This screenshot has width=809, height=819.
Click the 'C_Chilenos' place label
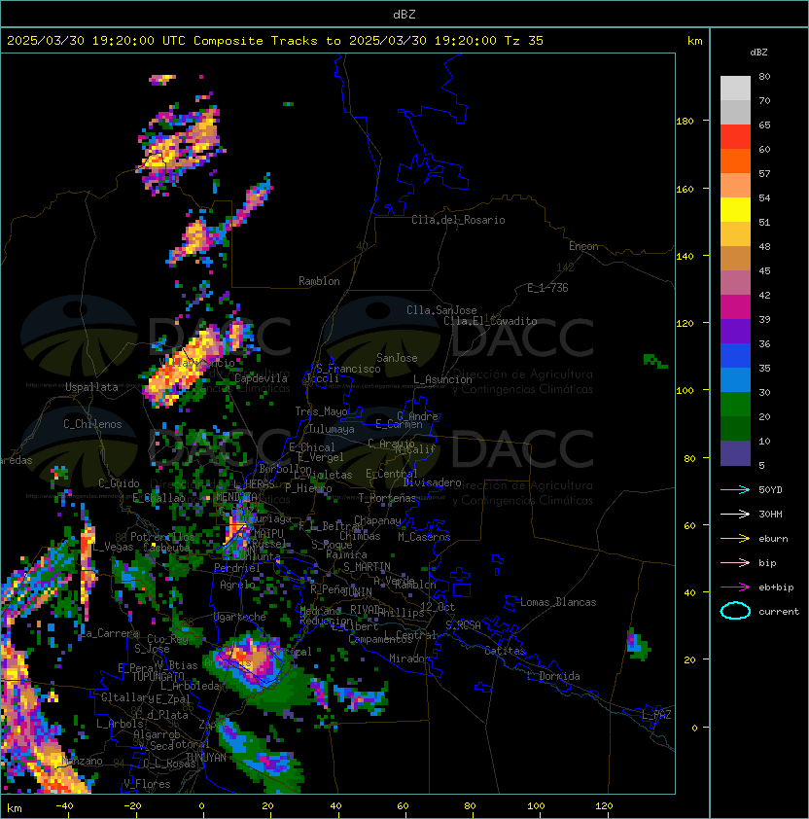point(92,424)
